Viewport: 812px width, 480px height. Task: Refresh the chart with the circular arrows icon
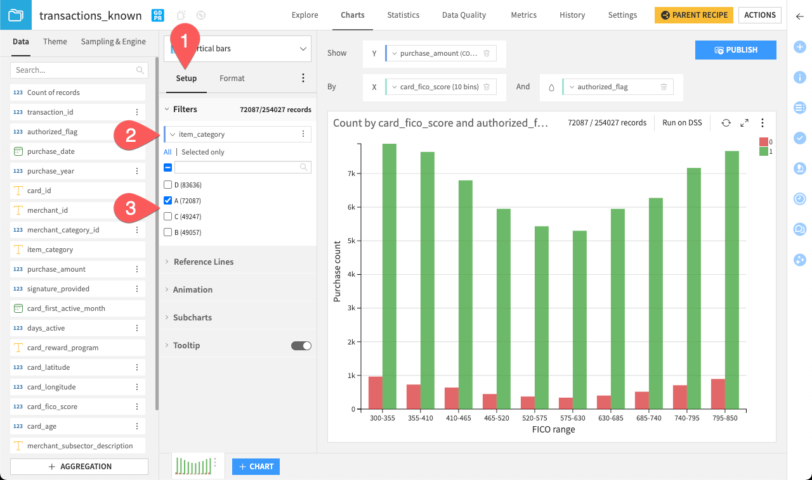(x=726, y=123)
